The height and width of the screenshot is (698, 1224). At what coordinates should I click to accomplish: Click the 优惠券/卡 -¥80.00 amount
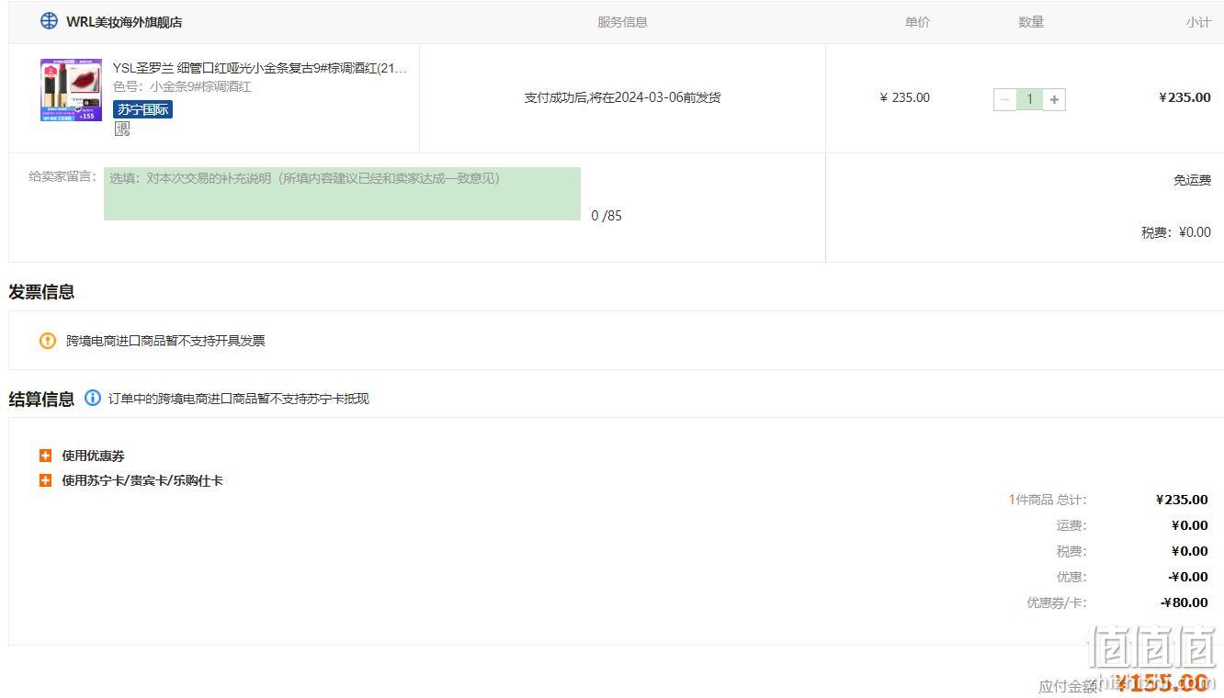(1184, 602)
